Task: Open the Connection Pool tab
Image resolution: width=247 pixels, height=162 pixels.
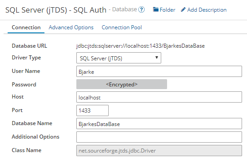Action: click(x=122, y=27)
